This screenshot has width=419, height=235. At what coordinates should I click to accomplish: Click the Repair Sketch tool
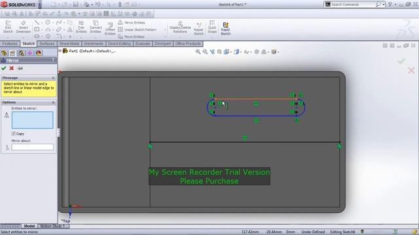coord(198,29)
